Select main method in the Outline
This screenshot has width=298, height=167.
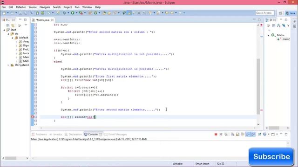pos(284,39)
